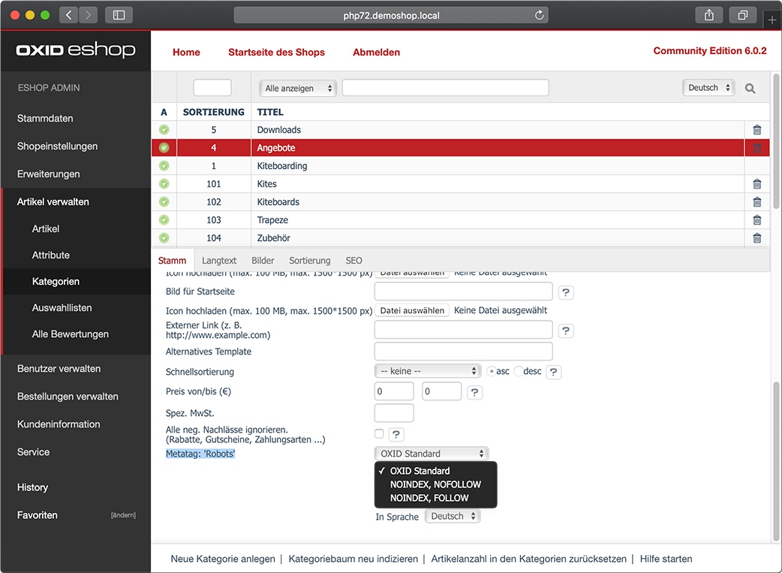Screen dimensions: 782x573
Task: Click active status icon for Kiteboards
Action: (164, 202)
